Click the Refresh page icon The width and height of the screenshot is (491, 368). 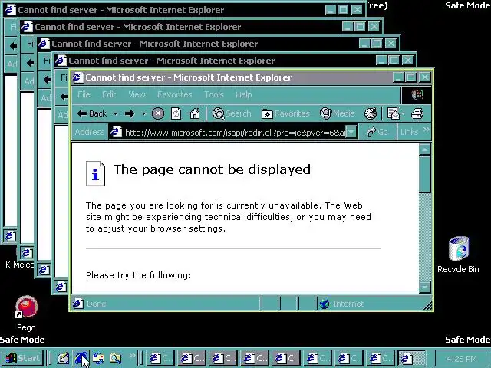[176, 113]
